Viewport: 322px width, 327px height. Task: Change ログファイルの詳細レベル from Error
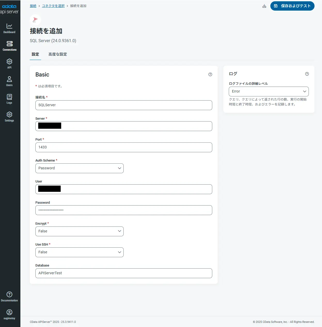[x=269, y=91]
